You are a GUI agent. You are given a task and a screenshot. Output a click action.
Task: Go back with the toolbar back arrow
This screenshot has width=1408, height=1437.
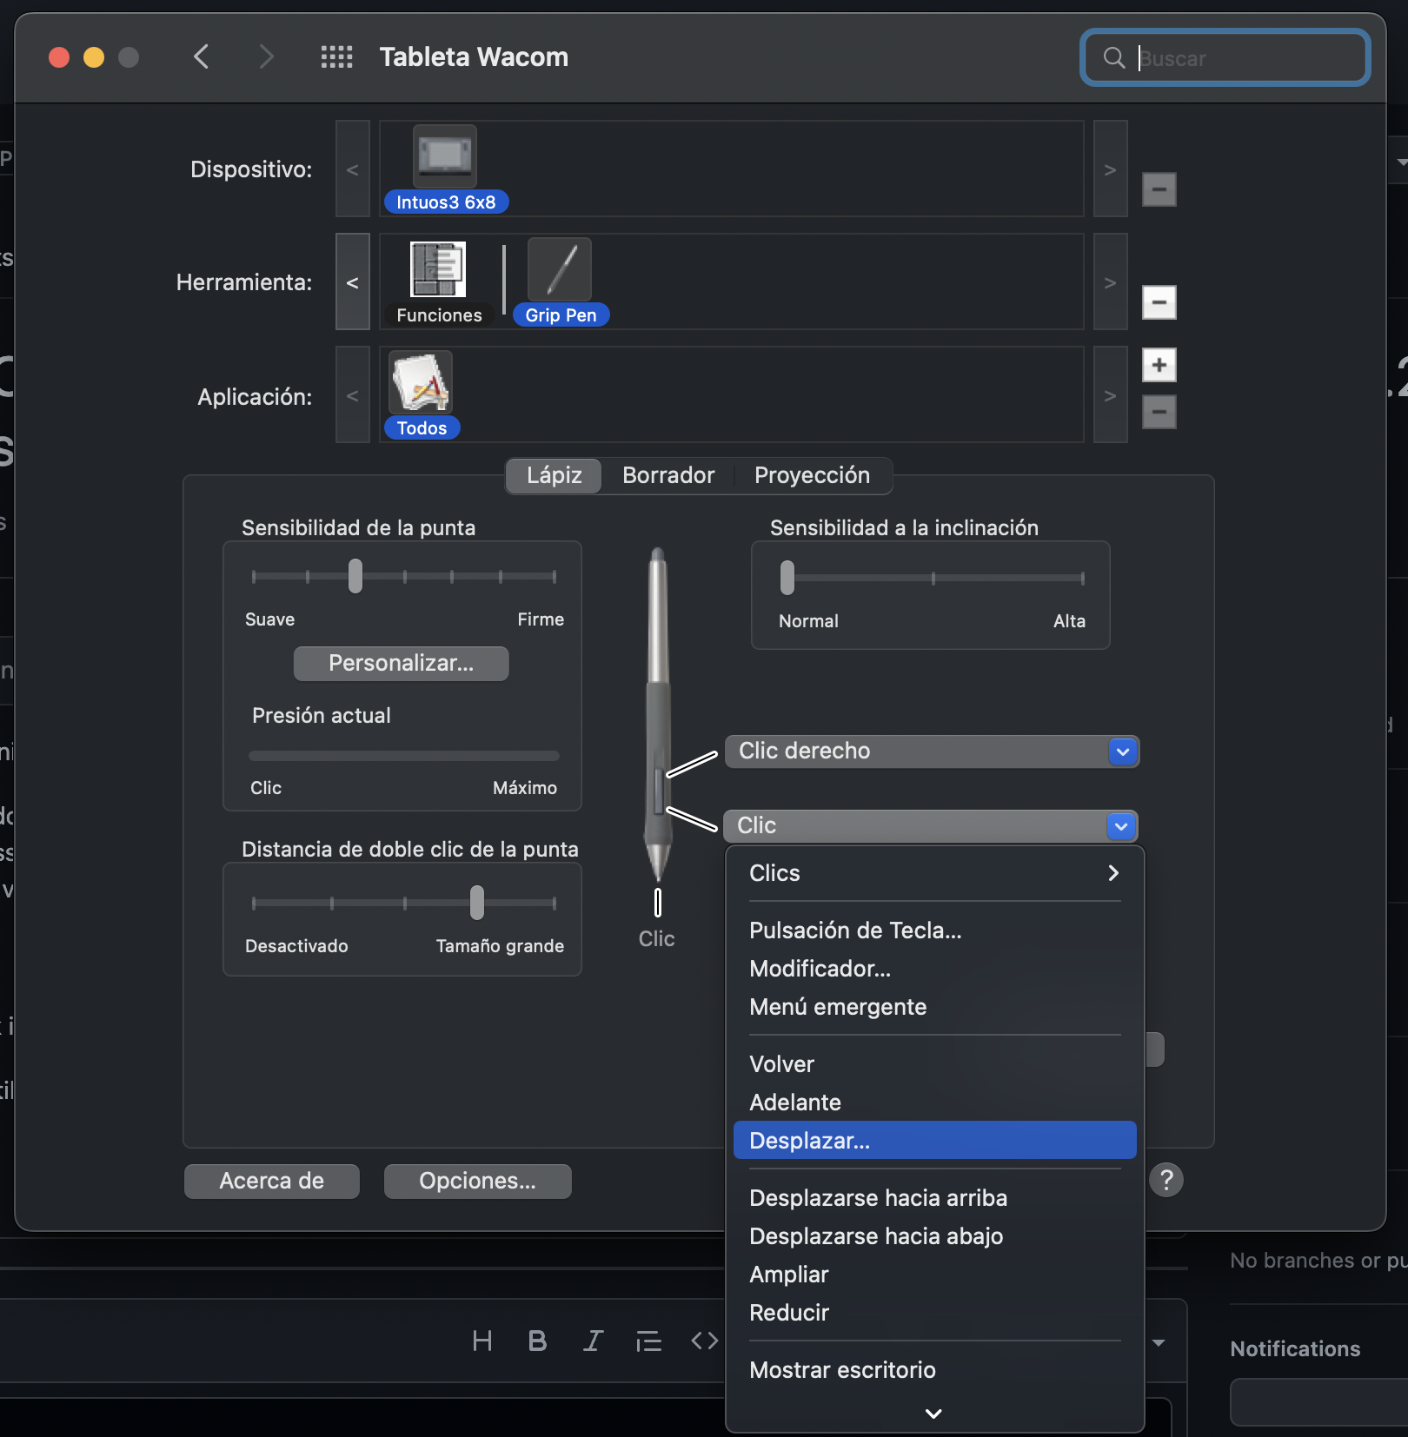pyautogui.click(x=201, y=57)
